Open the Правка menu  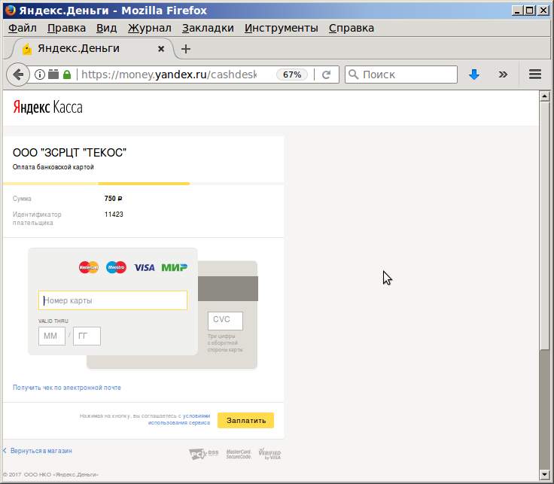click(x=66, y=28)
